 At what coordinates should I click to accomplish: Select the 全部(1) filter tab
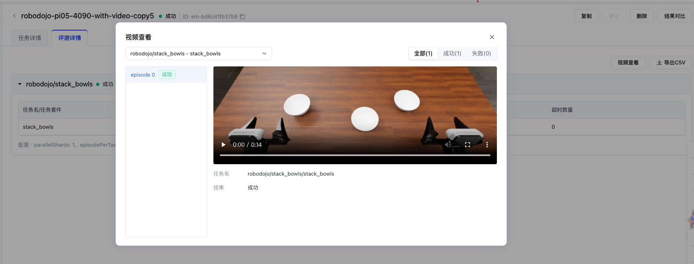(x=423, y=53)
